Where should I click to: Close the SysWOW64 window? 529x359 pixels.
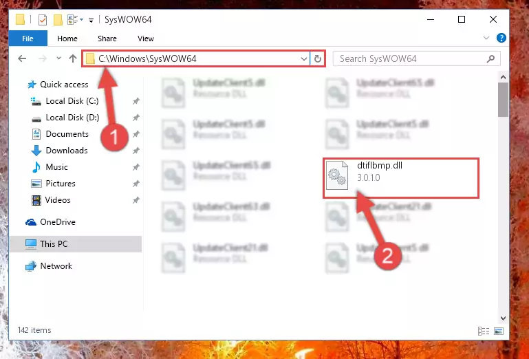493,19
